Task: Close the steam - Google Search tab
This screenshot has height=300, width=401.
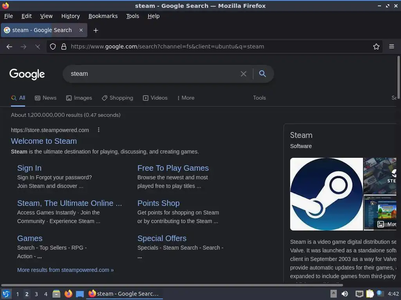Action: (x=81, y=30)
